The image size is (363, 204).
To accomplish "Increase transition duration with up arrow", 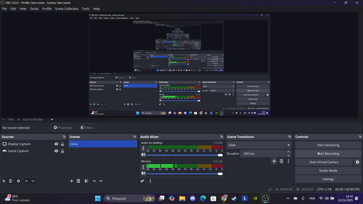I will (288, 152).
